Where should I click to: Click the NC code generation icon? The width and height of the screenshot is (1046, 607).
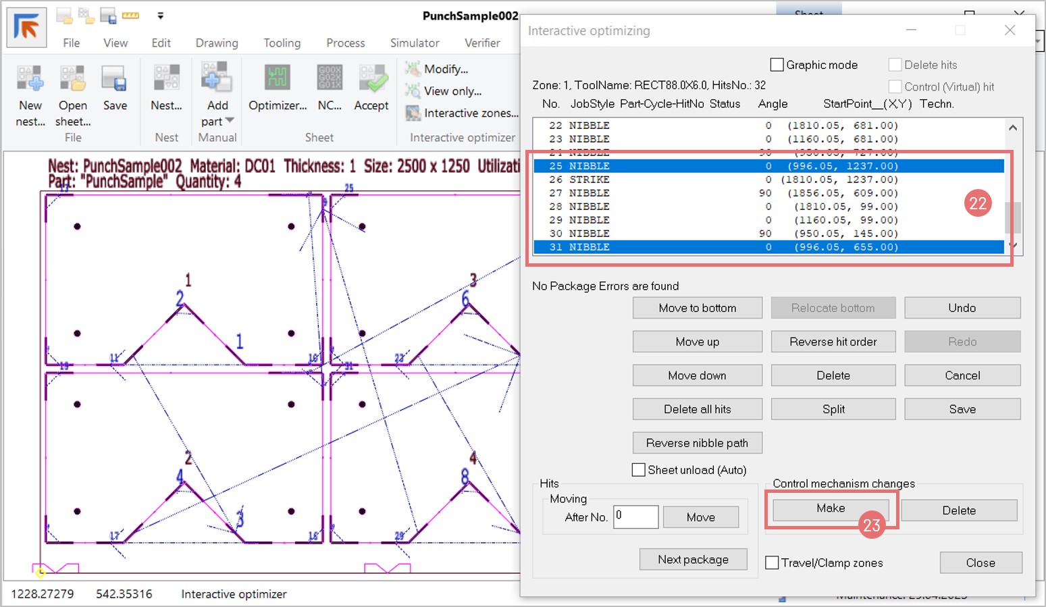click(x=330, y=80)
